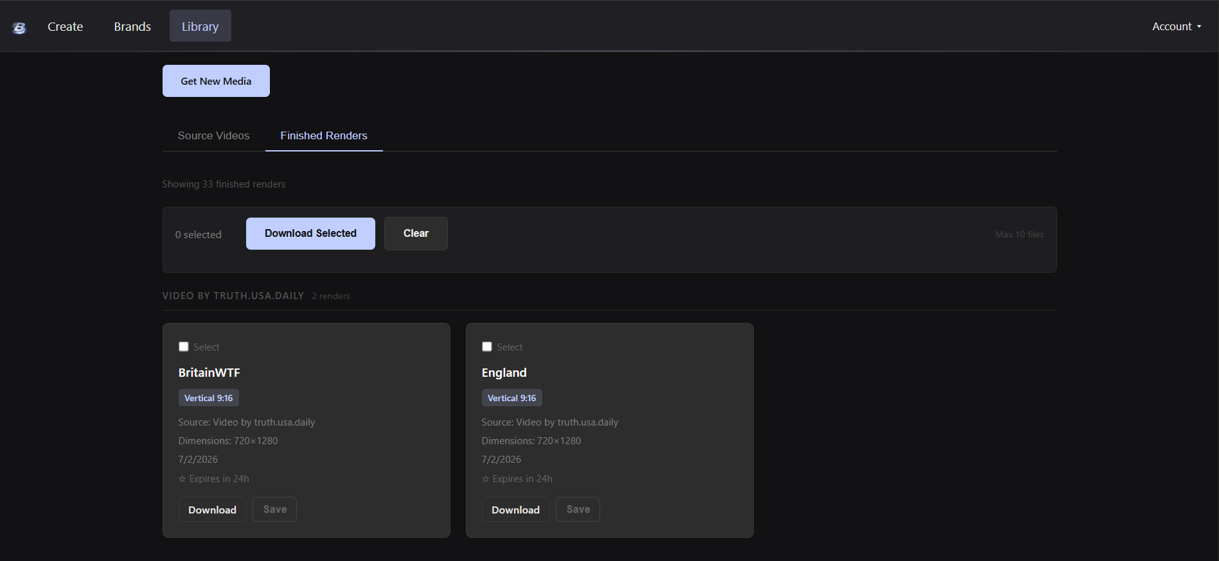
Task: Save the BritainWTF render
Action: coord(275,510)
